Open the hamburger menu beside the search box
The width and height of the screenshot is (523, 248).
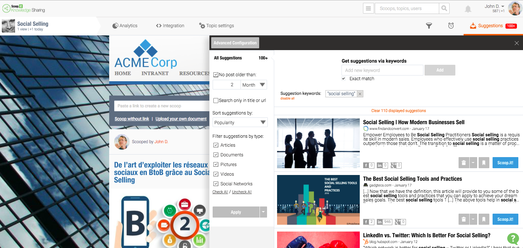368,8
